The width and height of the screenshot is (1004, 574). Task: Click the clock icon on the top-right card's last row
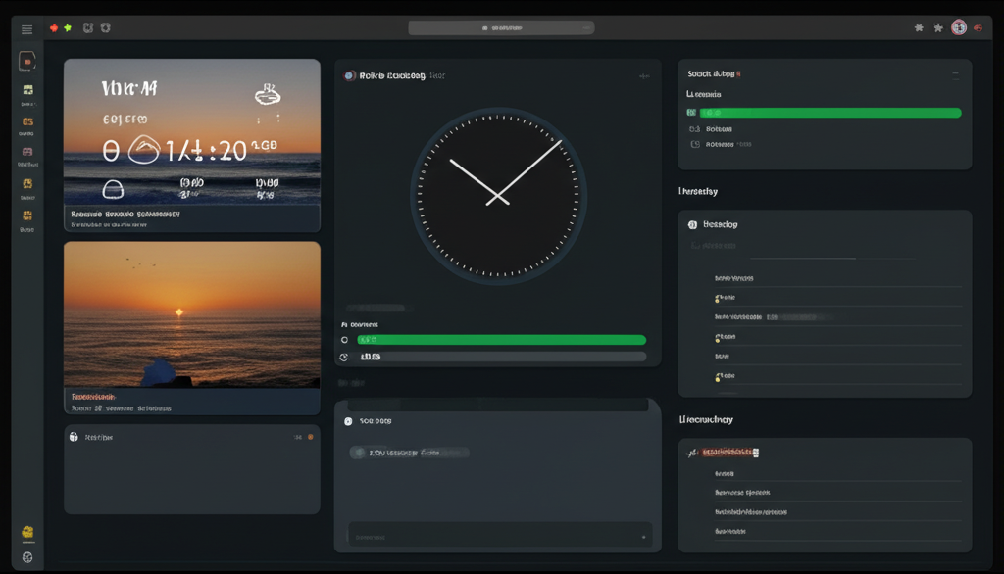tap(695, 145)
